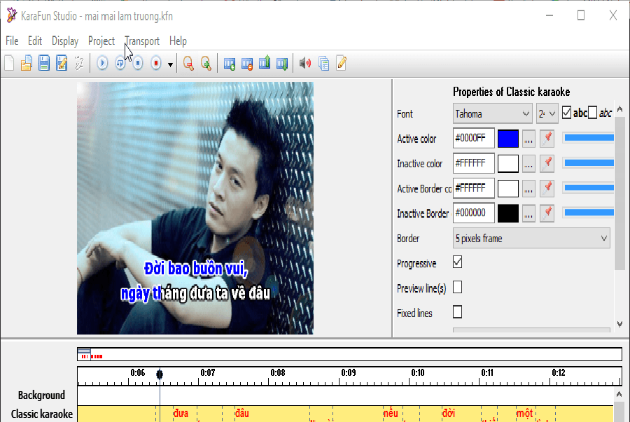The image size is (630, 422).
Task: Open the Tahoma font dropdown
Action: (x=493, y=113)
